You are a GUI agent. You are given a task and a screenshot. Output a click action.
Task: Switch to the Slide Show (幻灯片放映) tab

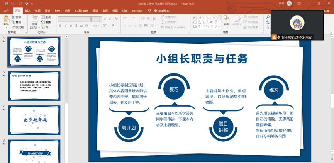(x=81, y=11)
